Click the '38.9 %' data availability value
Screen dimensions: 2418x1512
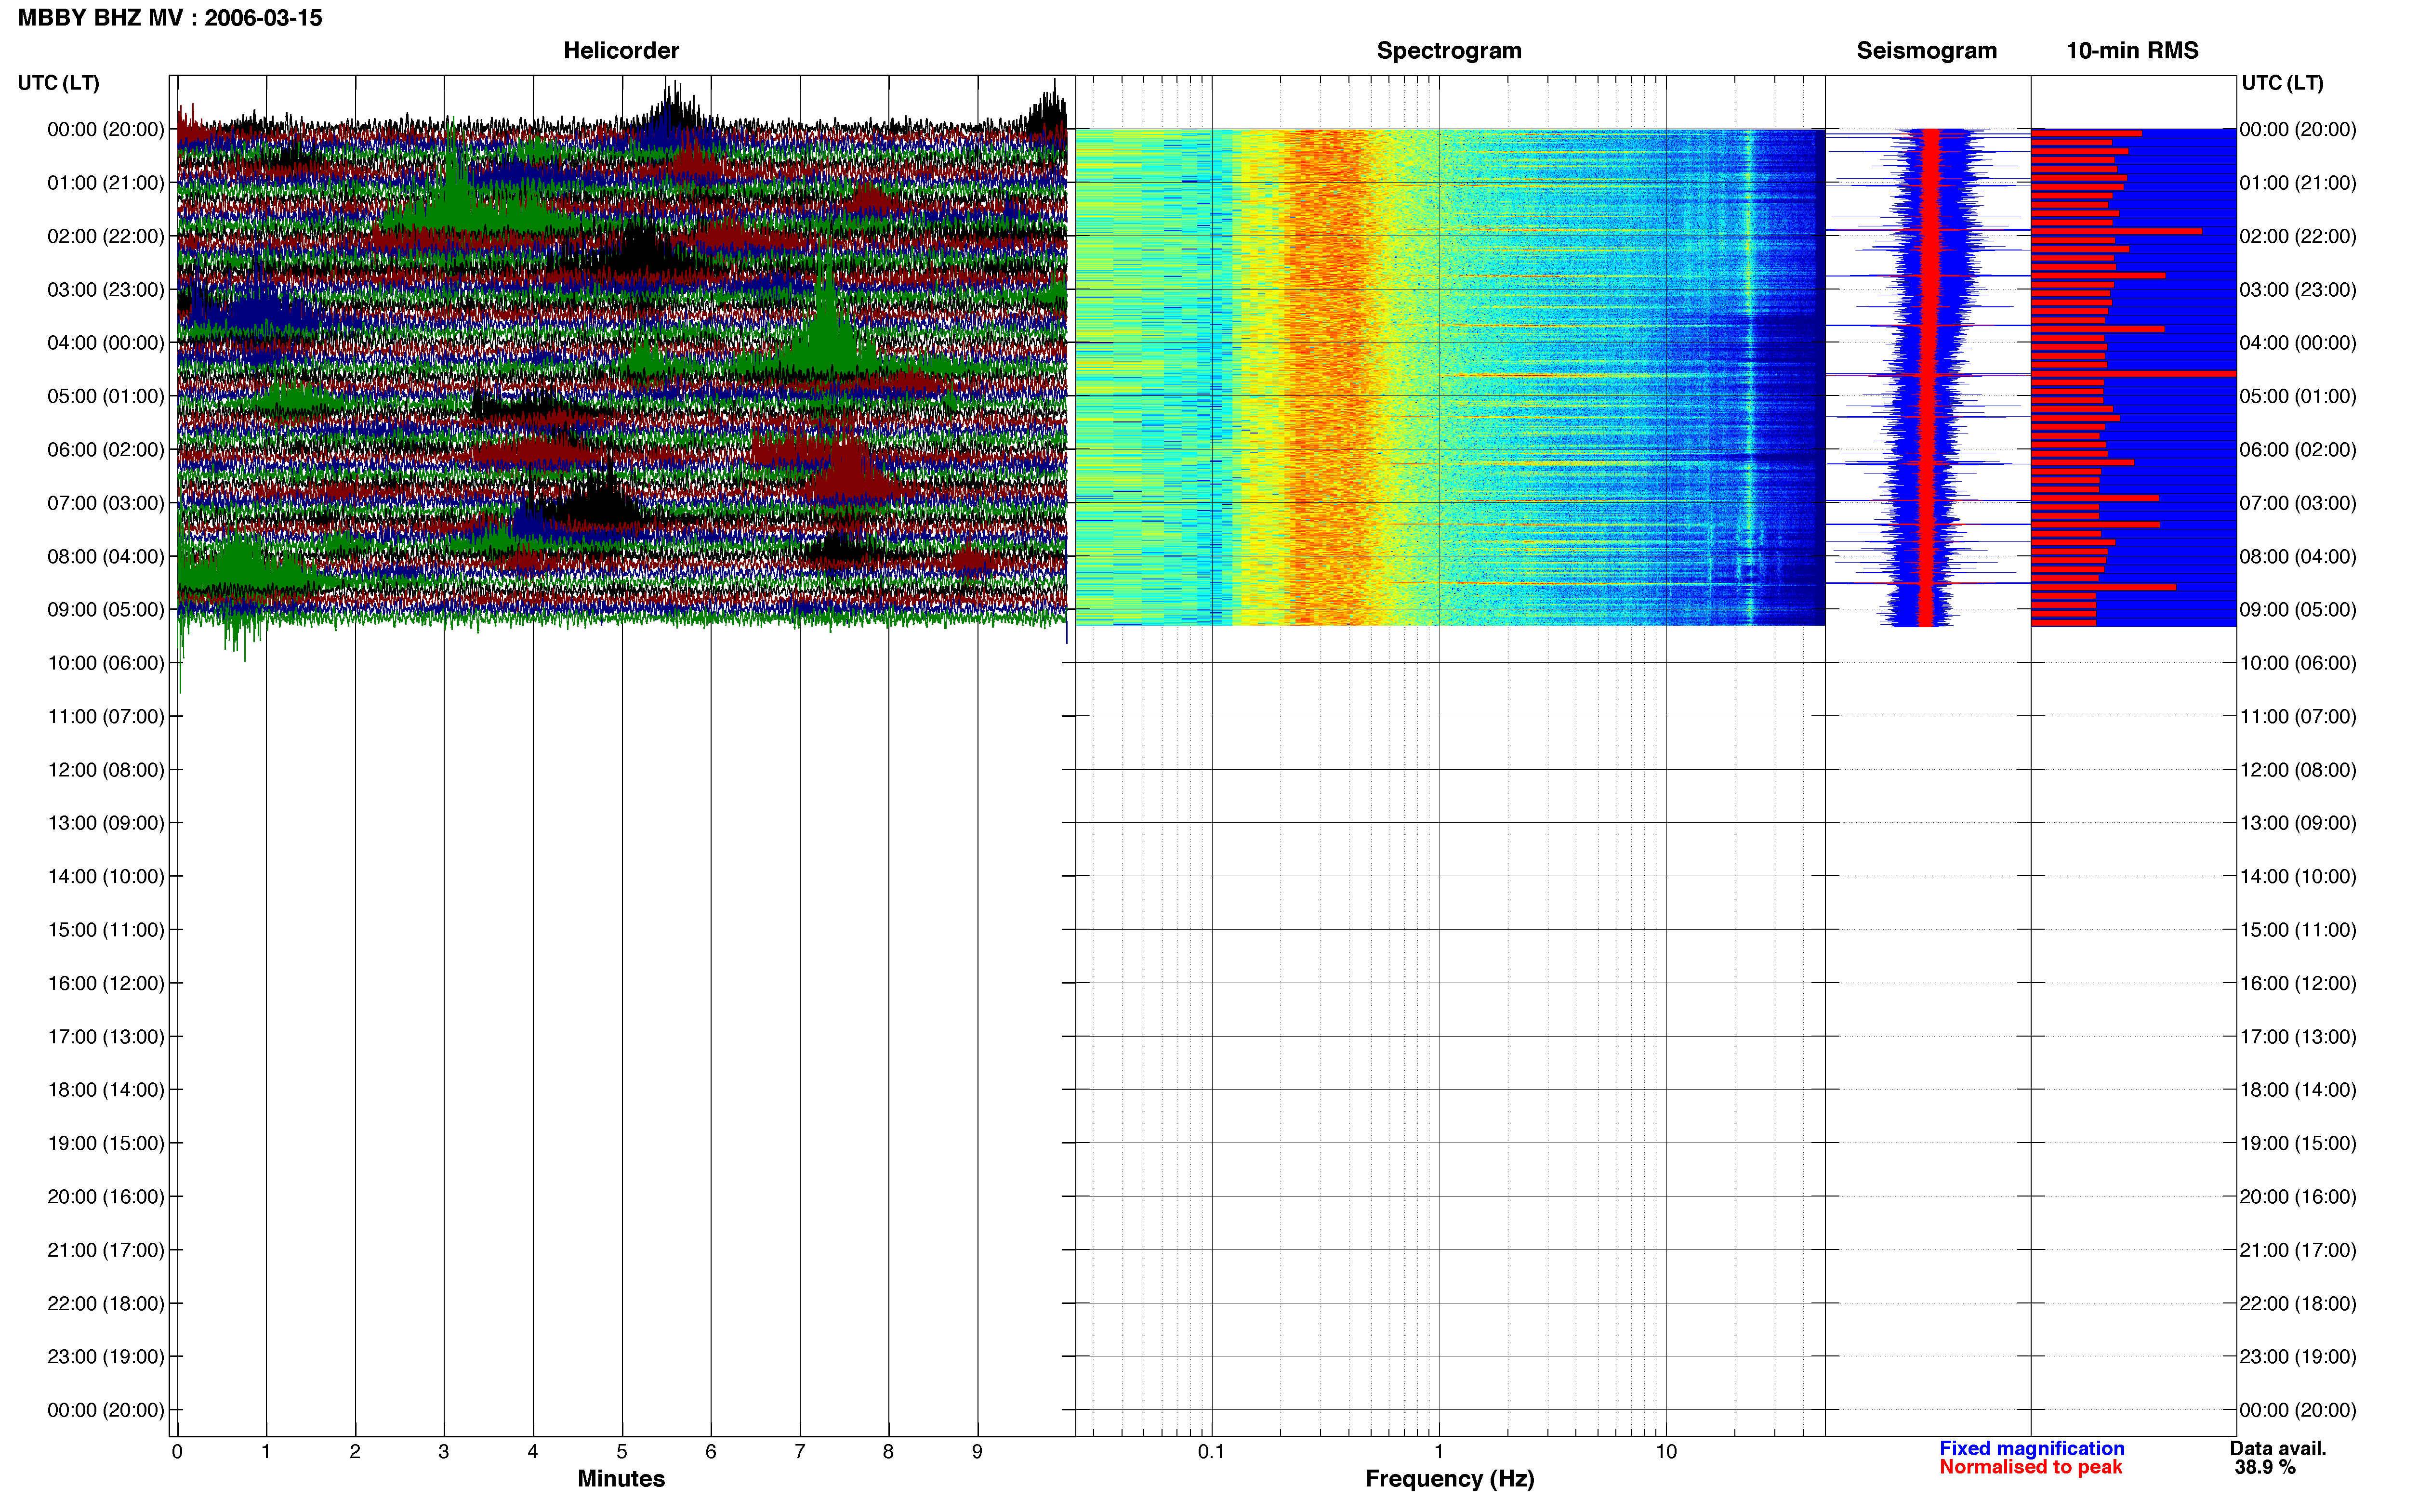coord(2265,1467)
